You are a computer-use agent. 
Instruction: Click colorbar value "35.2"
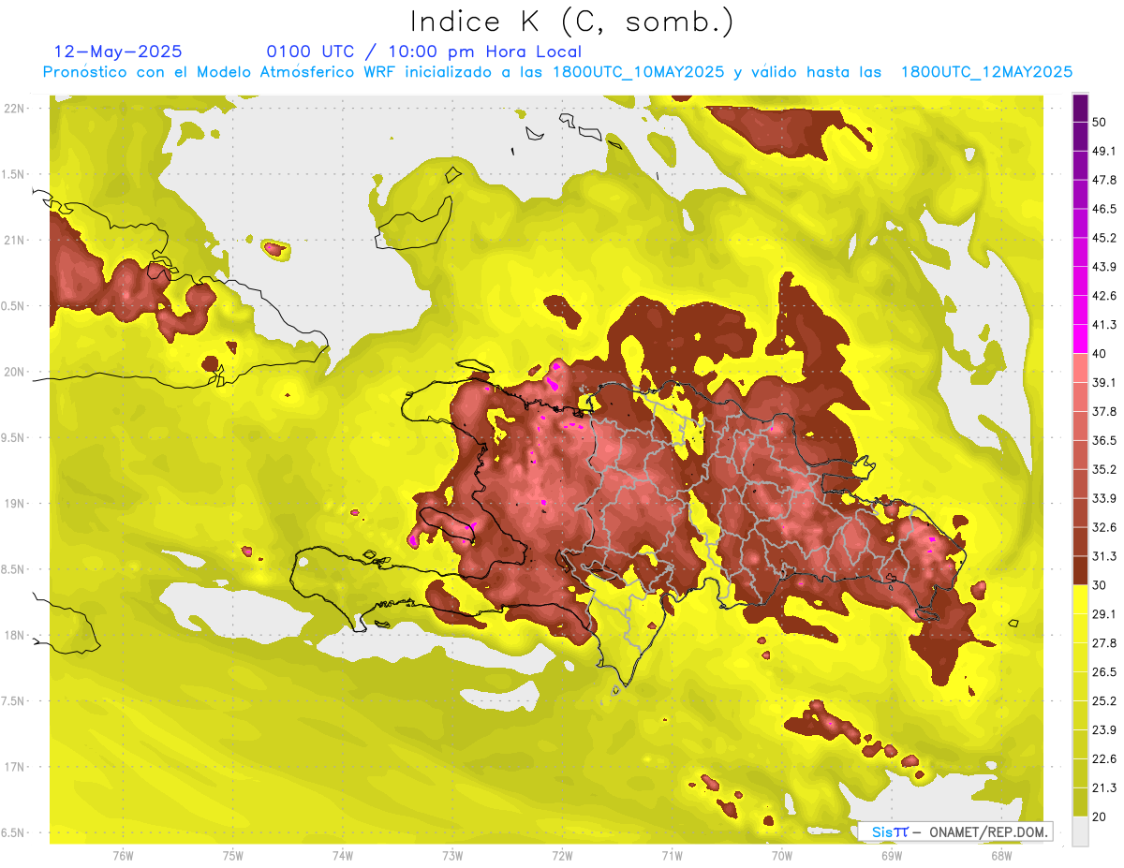pos(1103,469)
